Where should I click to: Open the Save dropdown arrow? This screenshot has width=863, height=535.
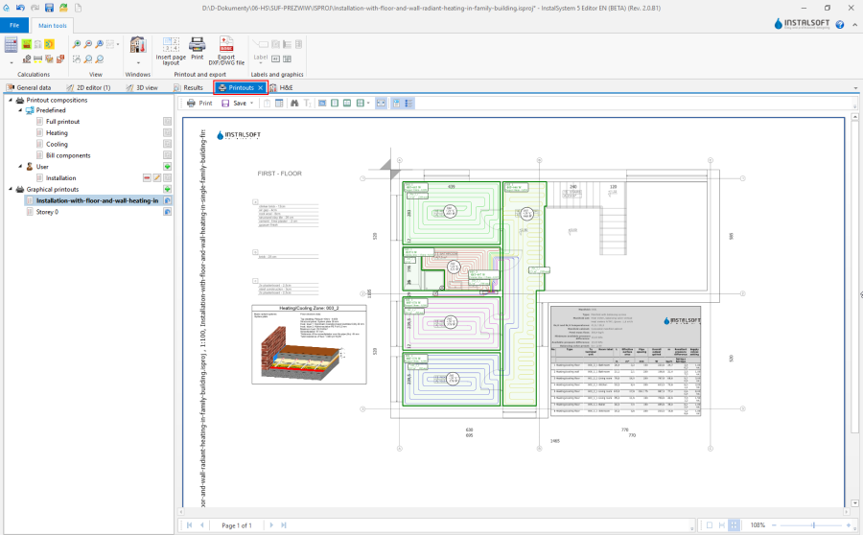[252, 103]
